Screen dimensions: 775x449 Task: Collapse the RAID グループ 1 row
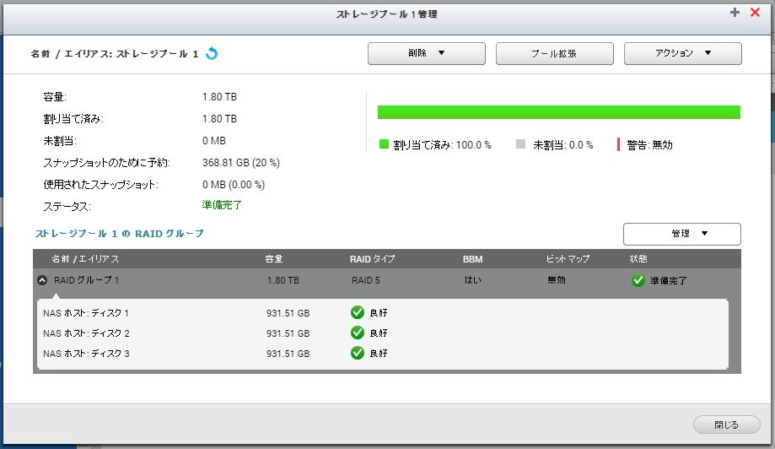42,280
